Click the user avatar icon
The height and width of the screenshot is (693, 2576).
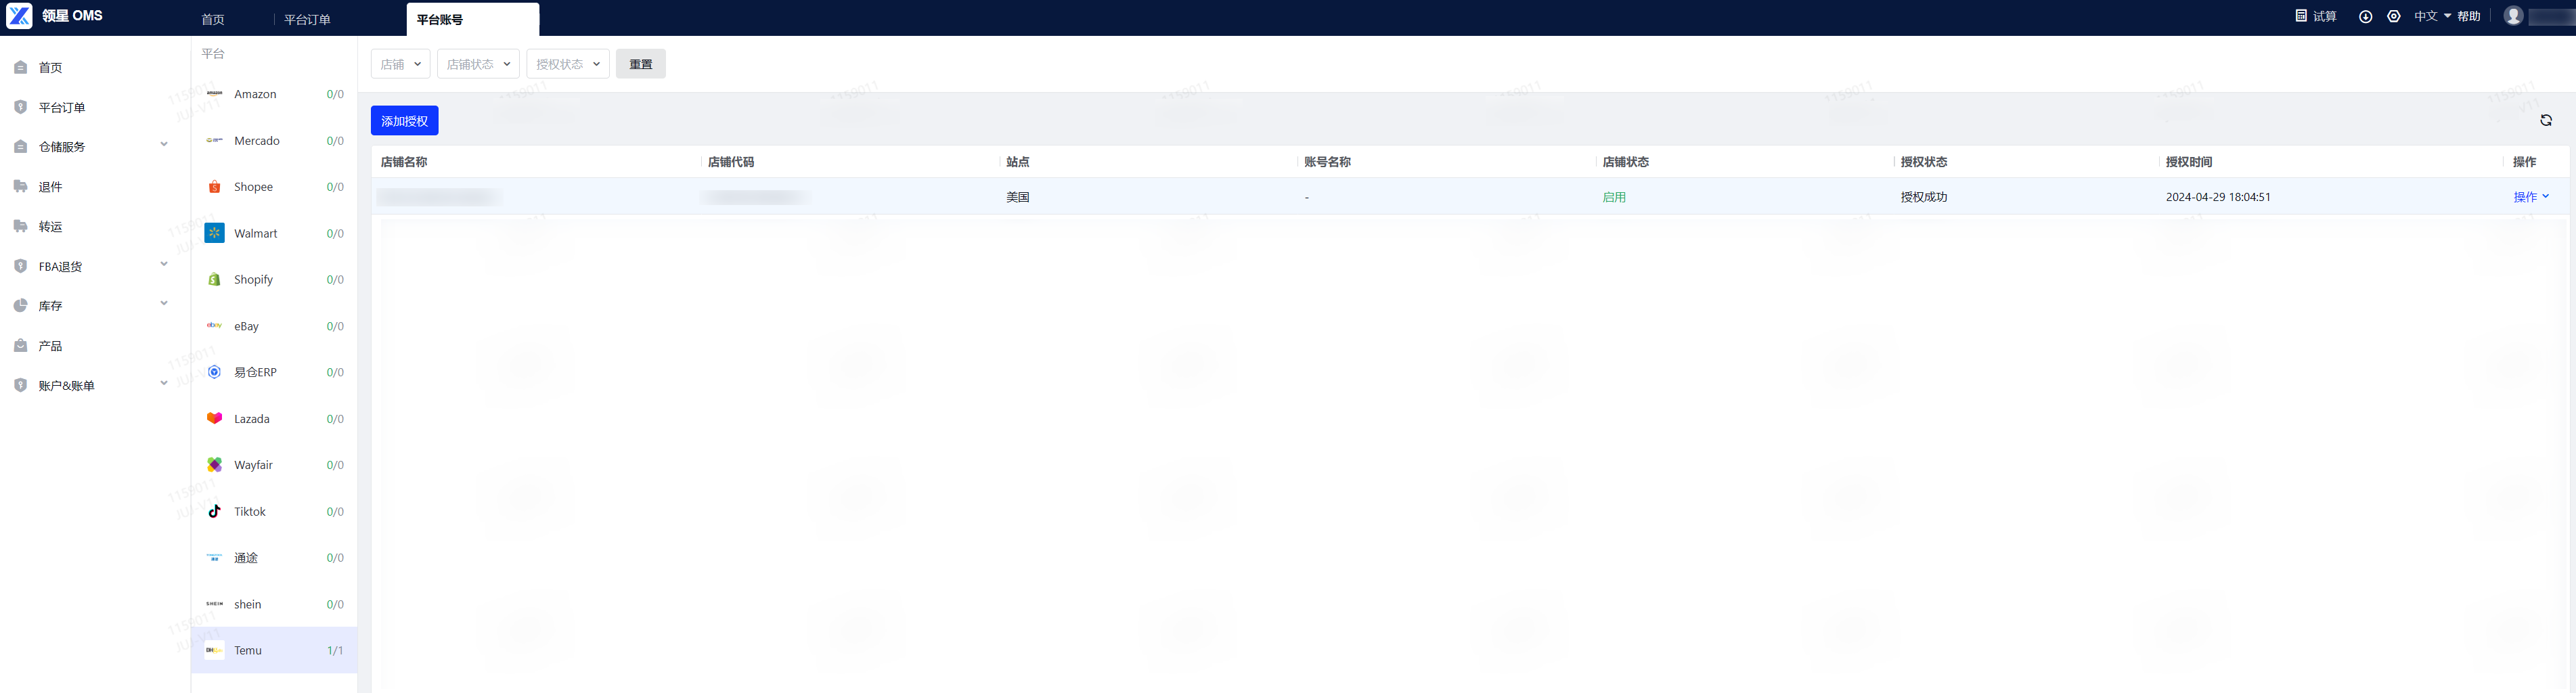click(x=2513, y=16)
